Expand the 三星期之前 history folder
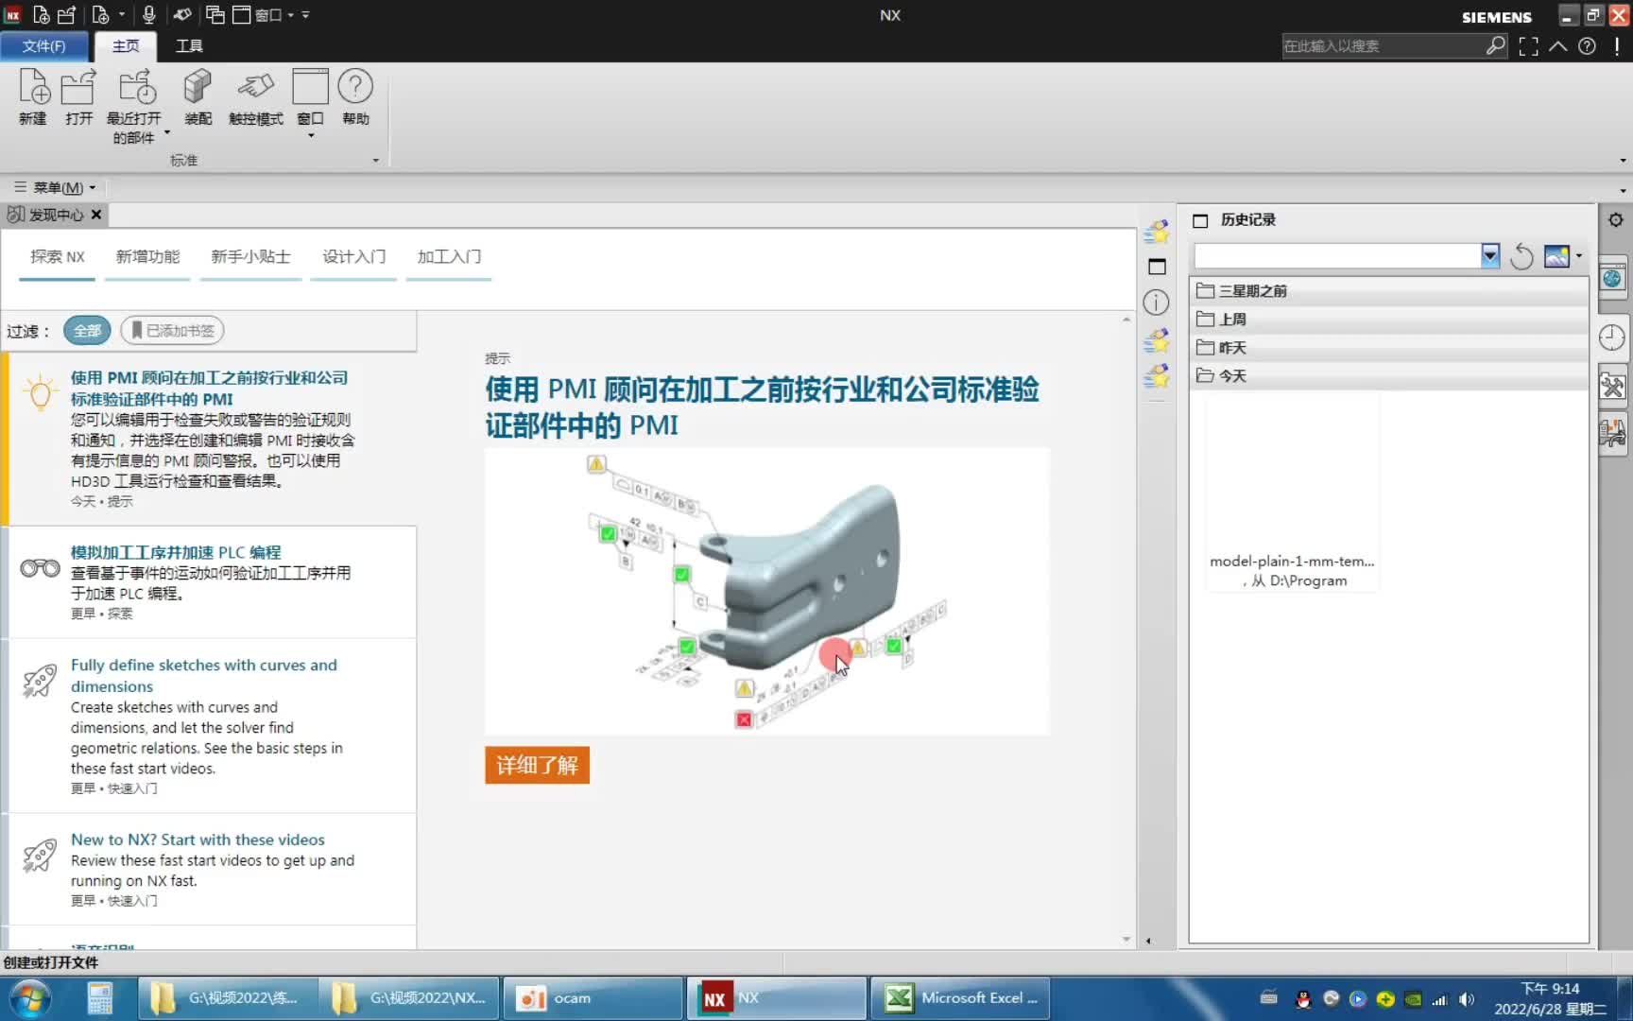Image resolution: width=1633 pixels, height=1021 pixels. click(1387, 291)
